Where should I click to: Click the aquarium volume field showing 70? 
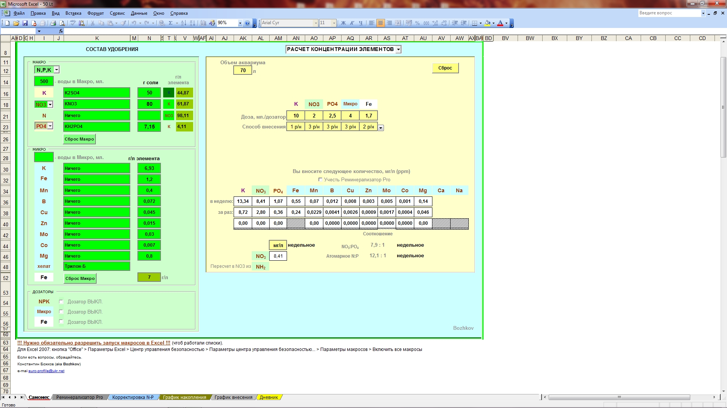click(243, 70)
